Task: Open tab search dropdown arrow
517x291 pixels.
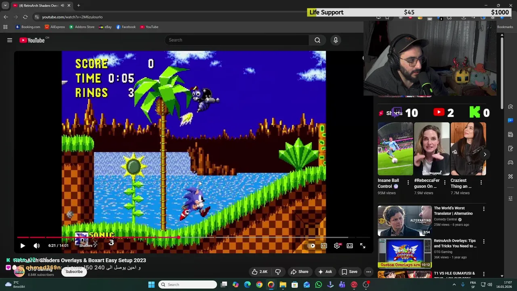Action: (5, 6)
